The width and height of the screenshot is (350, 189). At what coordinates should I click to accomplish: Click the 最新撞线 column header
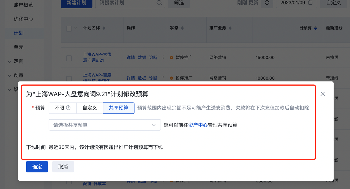click(334, 28)
